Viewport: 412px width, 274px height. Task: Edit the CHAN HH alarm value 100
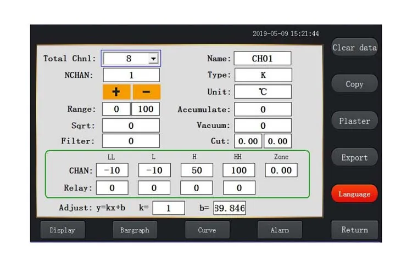[239, 170]
